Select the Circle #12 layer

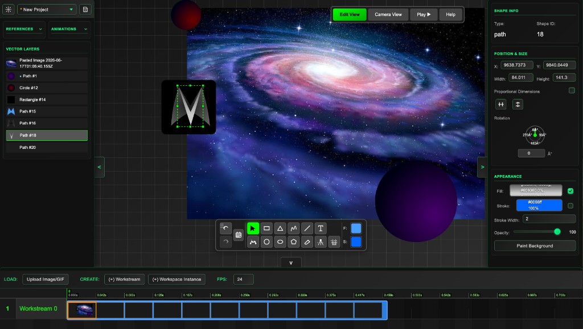[47, 88]
